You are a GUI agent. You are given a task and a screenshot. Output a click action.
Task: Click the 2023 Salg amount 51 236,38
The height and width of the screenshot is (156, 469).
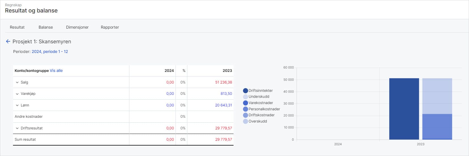pos(224,82)
